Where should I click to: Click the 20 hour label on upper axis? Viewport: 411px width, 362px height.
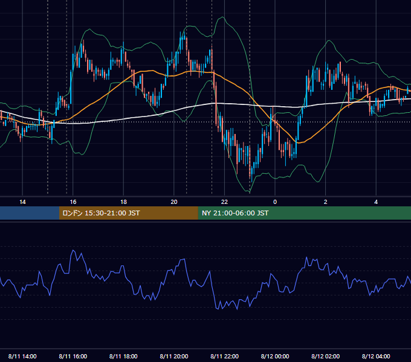pos(174,202)
